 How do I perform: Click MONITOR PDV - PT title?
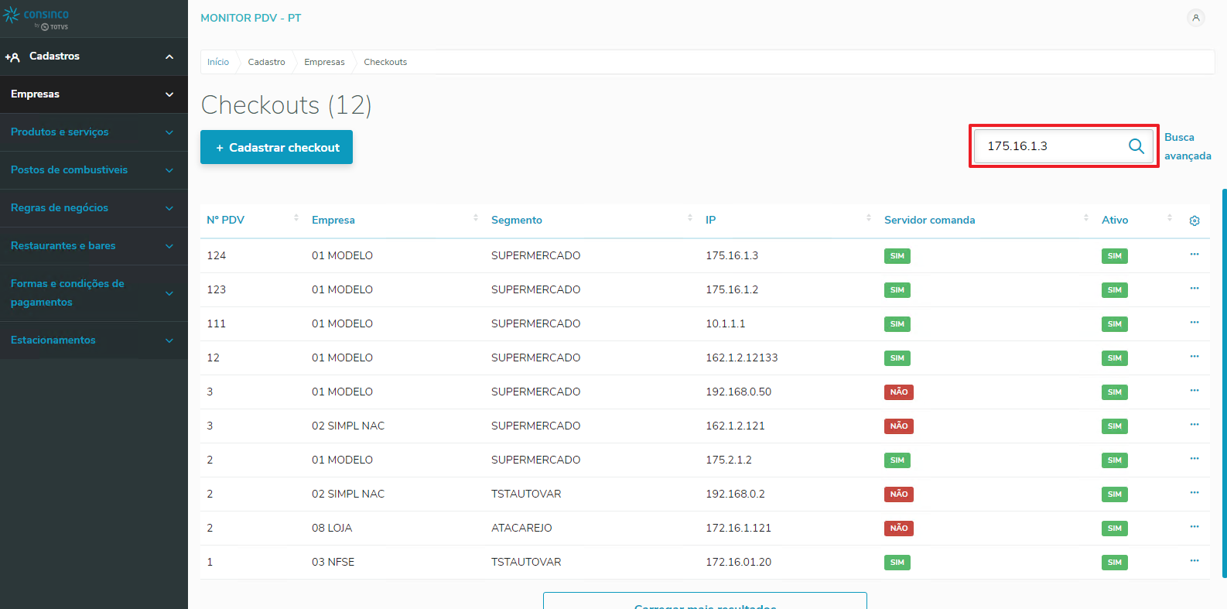251,18
